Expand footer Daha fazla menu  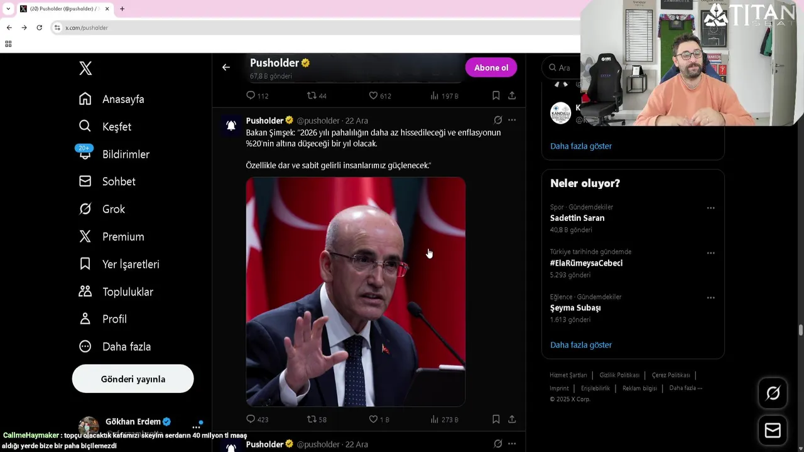(686, 388)
